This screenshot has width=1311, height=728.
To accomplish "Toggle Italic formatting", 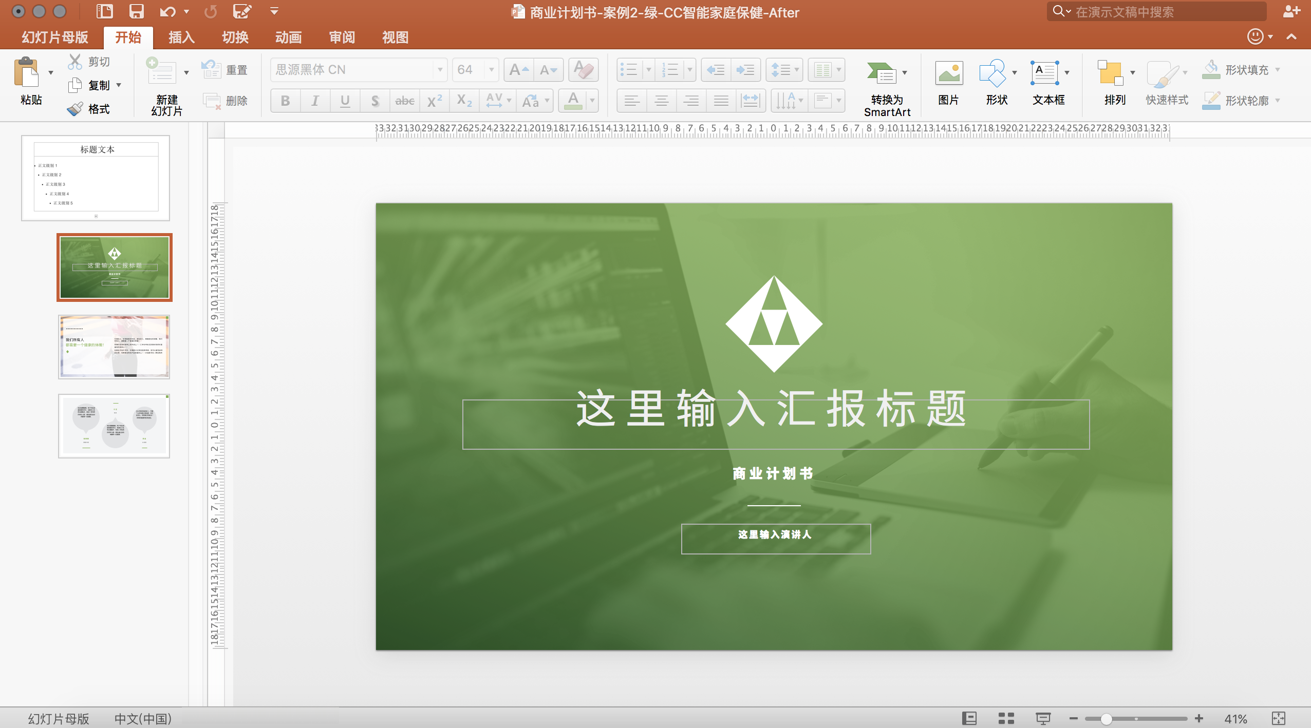I will (x=315, y=101).
